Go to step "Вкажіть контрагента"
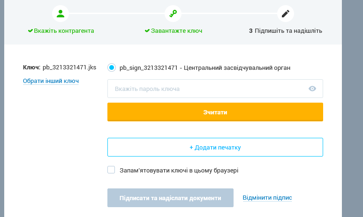This screenshot has height=217, width=363. pyautogui.click(x=64, y=31)
